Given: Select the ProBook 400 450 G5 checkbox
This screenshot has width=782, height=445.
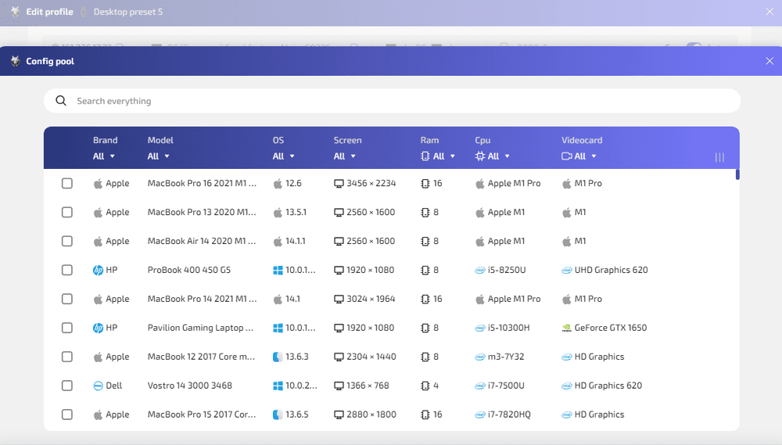Looking at the screenshot, I should point(66,271).
